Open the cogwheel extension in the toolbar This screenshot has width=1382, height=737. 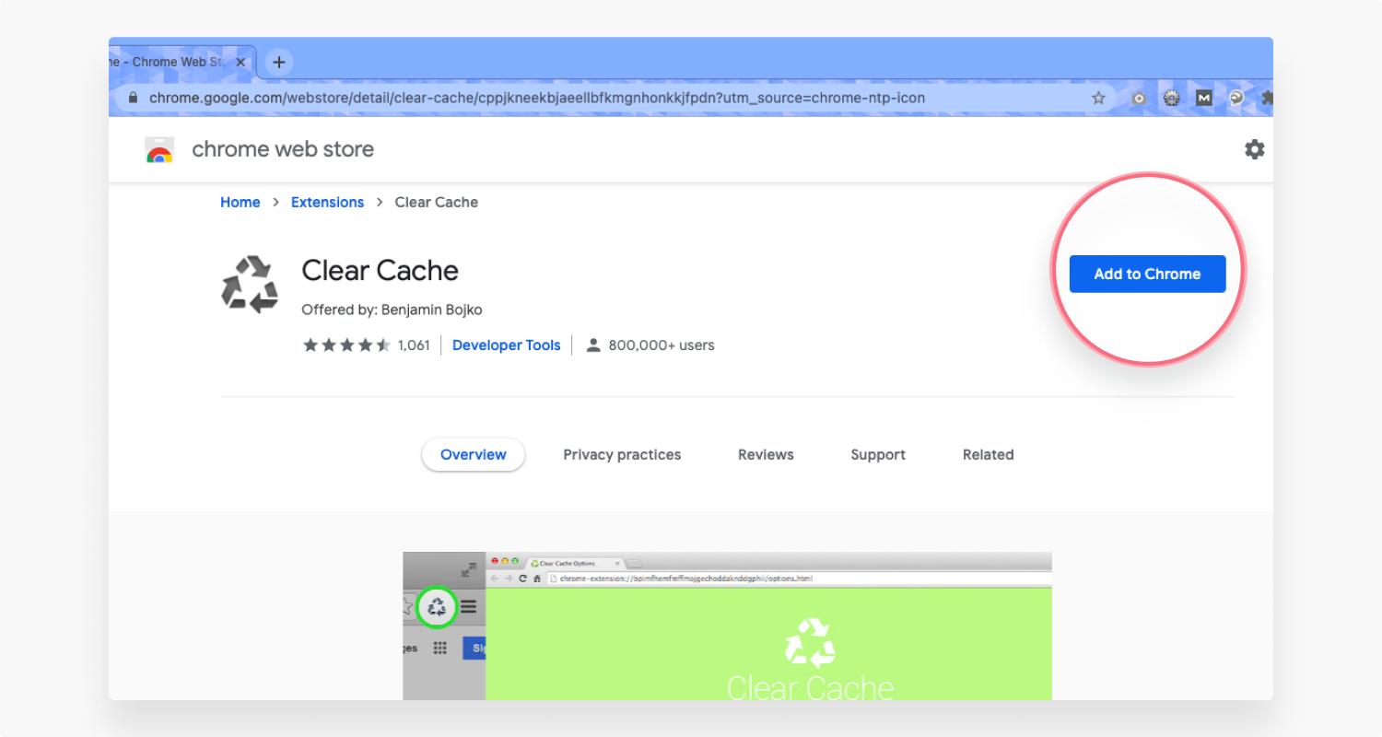point(1171,98)
